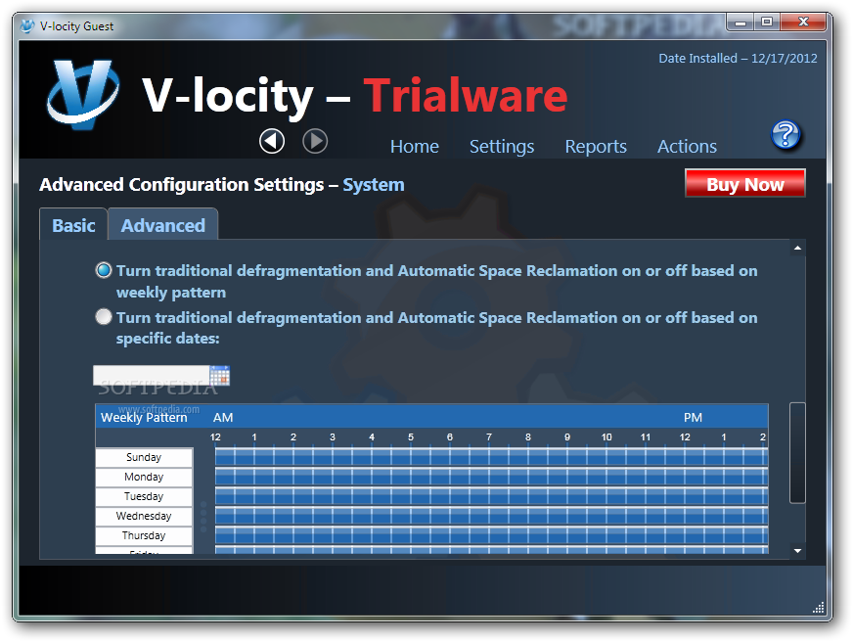This screenshot has height=642, width=853.
Task: Open the Actions menu
Action: pos(687,147)
